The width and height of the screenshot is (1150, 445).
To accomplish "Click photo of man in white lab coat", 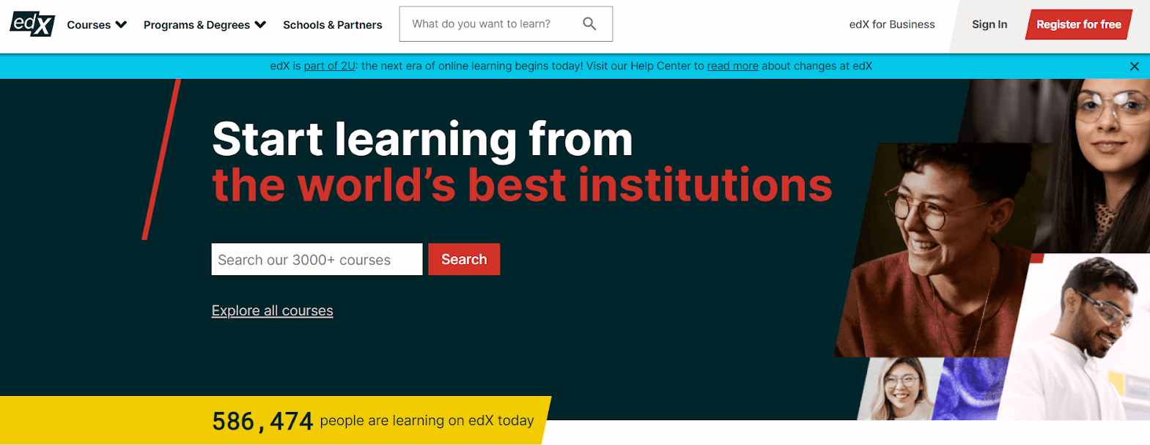I will point(1077,337).
